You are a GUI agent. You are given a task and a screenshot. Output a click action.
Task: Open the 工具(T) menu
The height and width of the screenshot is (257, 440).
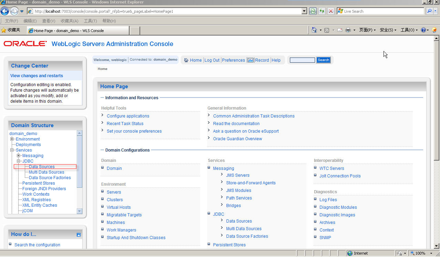coord(90,21)
